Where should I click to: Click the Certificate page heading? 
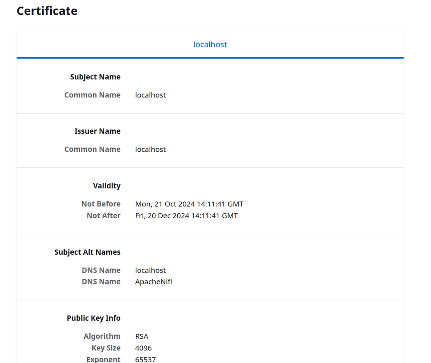(x=47, y=11)
